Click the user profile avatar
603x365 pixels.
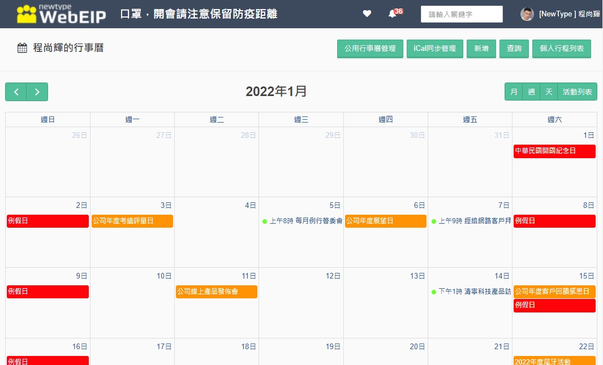point(527,14)
